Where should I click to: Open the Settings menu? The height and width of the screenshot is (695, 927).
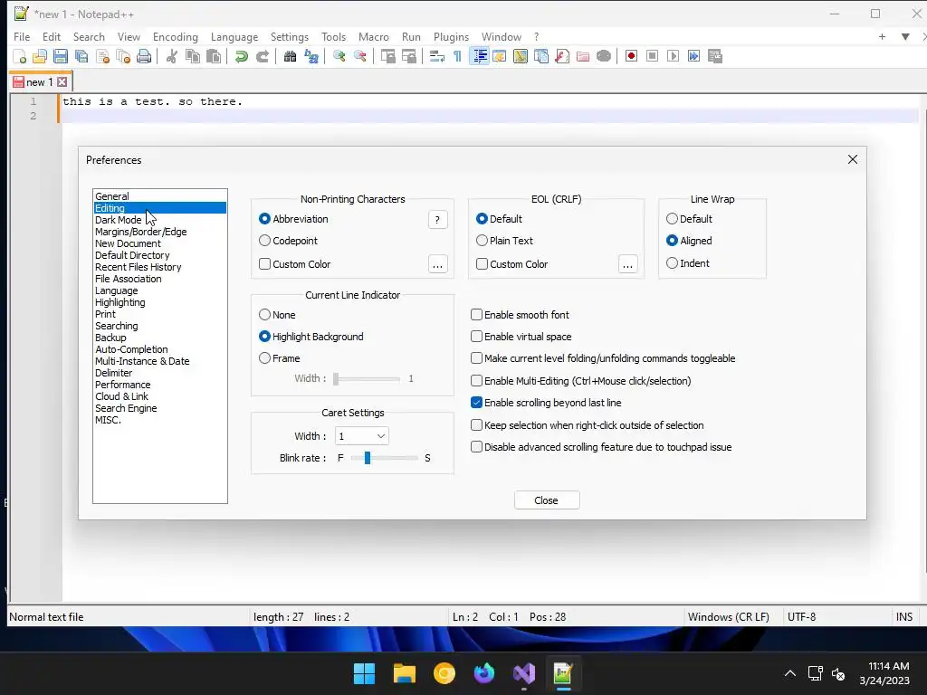pos(289,36)
